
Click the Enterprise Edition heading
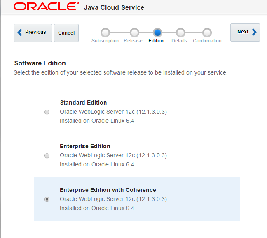[x=85, y=146]
